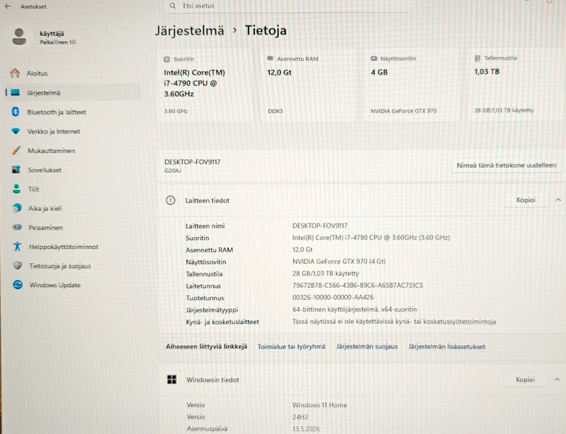Click the Windows 11 Home version text

click(320, 405)
